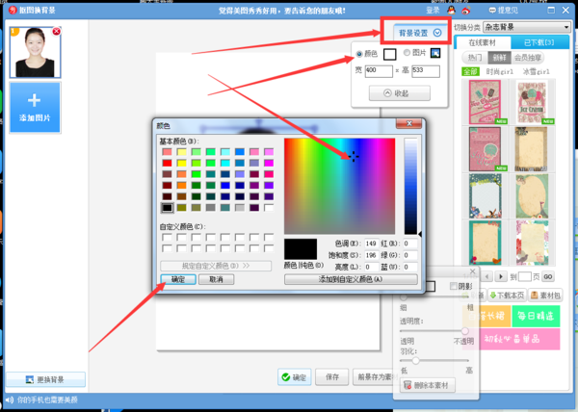Click the 宽 width input field
The width and height of the screenshot is (578, 412).
tap(379, 71)
